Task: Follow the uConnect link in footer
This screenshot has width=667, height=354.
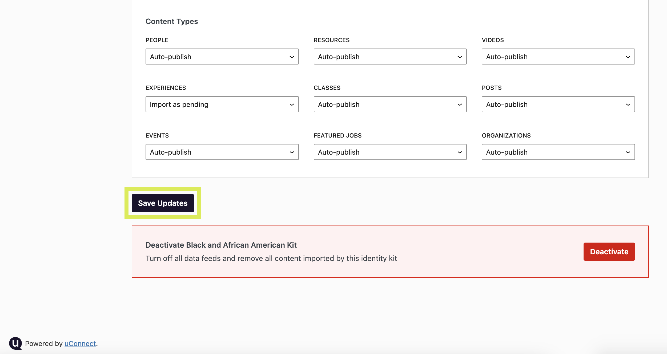Action: click(x=80, y=344)
